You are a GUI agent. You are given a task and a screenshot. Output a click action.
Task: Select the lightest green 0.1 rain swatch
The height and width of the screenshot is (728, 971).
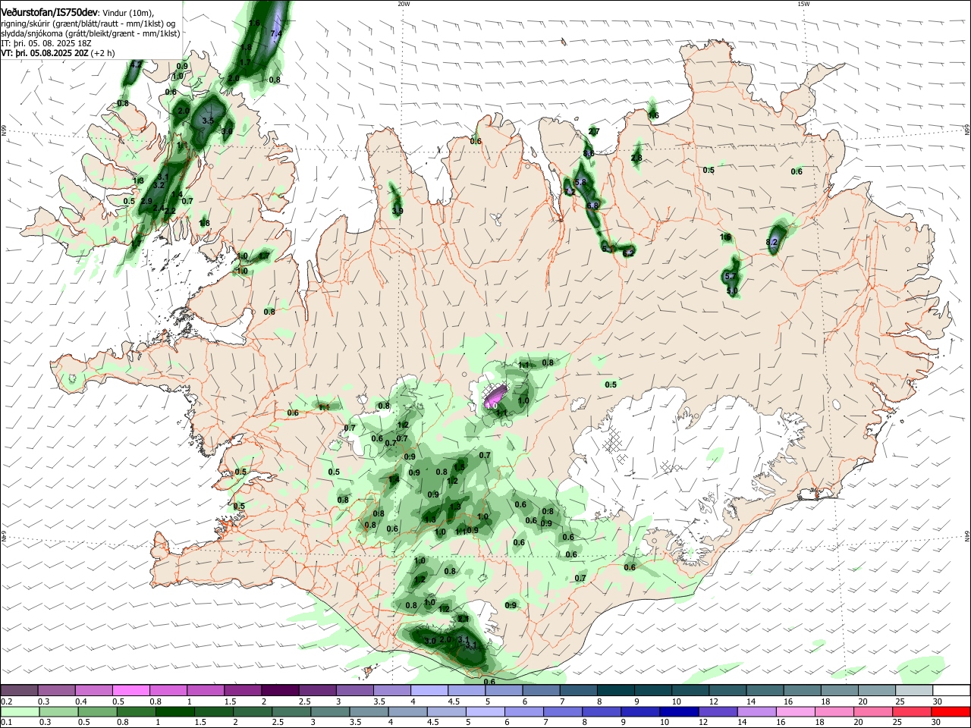20,711
